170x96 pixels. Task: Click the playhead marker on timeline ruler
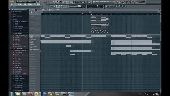coord(83,14)
